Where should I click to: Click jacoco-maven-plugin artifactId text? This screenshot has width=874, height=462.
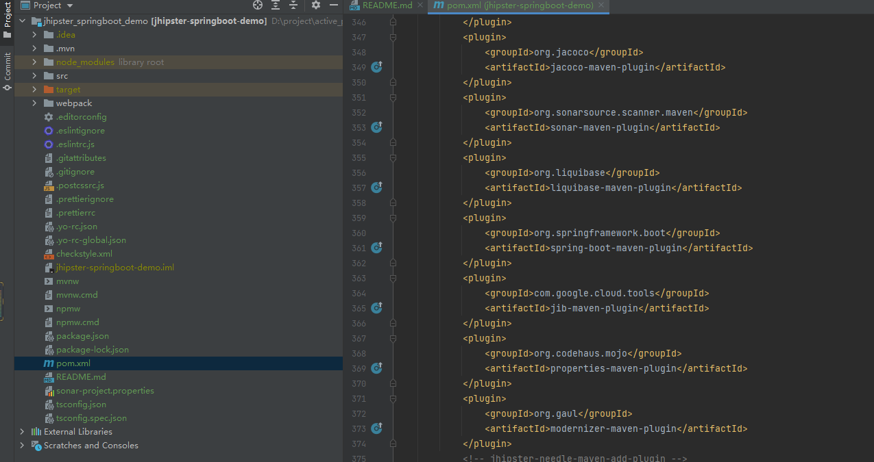(x=603, y=67)
